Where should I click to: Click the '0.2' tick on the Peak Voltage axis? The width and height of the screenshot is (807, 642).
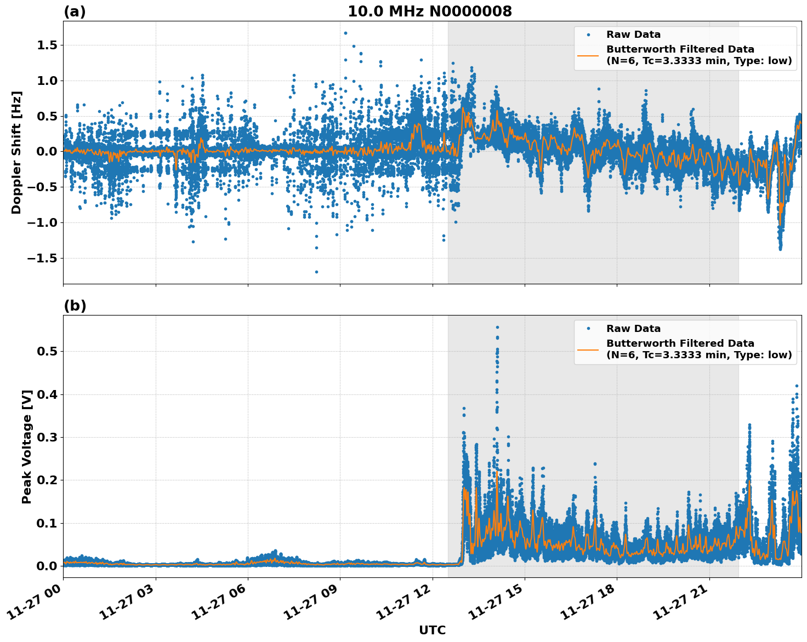[47, 480]
